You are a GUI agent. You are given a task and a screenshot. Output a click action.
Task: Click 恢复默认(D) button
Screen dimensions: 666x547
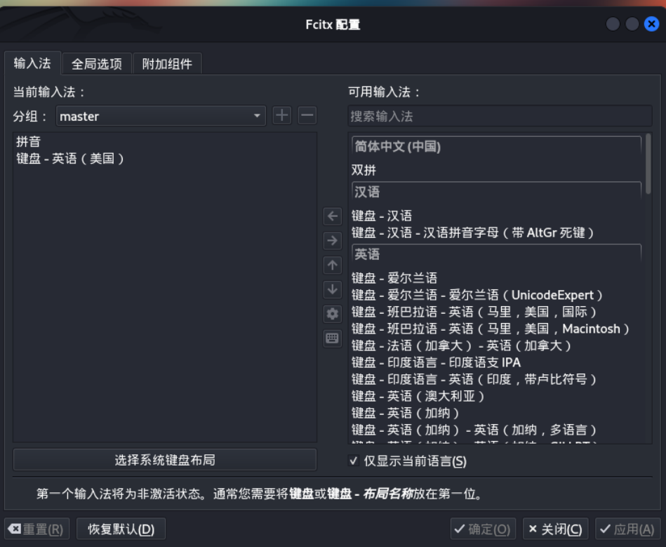[x=121, y=529]
